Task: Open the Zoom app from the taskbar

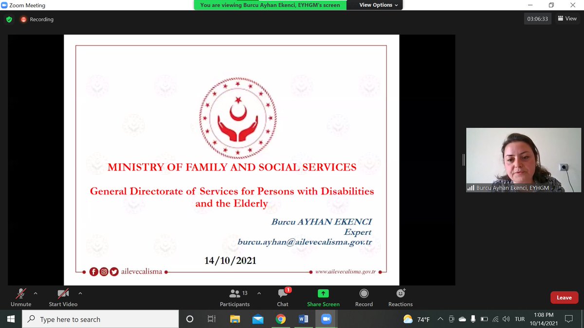Action: pyautogui.click(x=326, y=319)
